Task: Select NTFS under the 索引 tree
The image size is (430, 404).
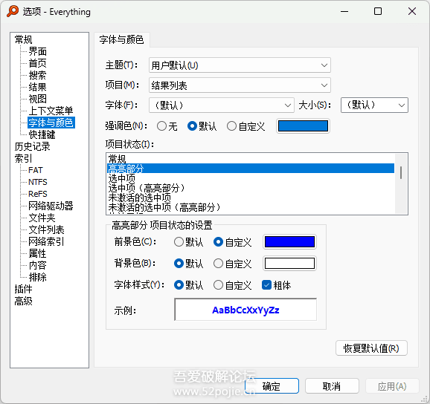Action: pyautogui.click(x=38, y=182)
